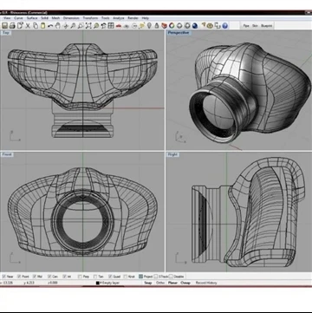312x313 pixels.
Task: Click the Undo arrow icon
Action: [x=50, y=25]
